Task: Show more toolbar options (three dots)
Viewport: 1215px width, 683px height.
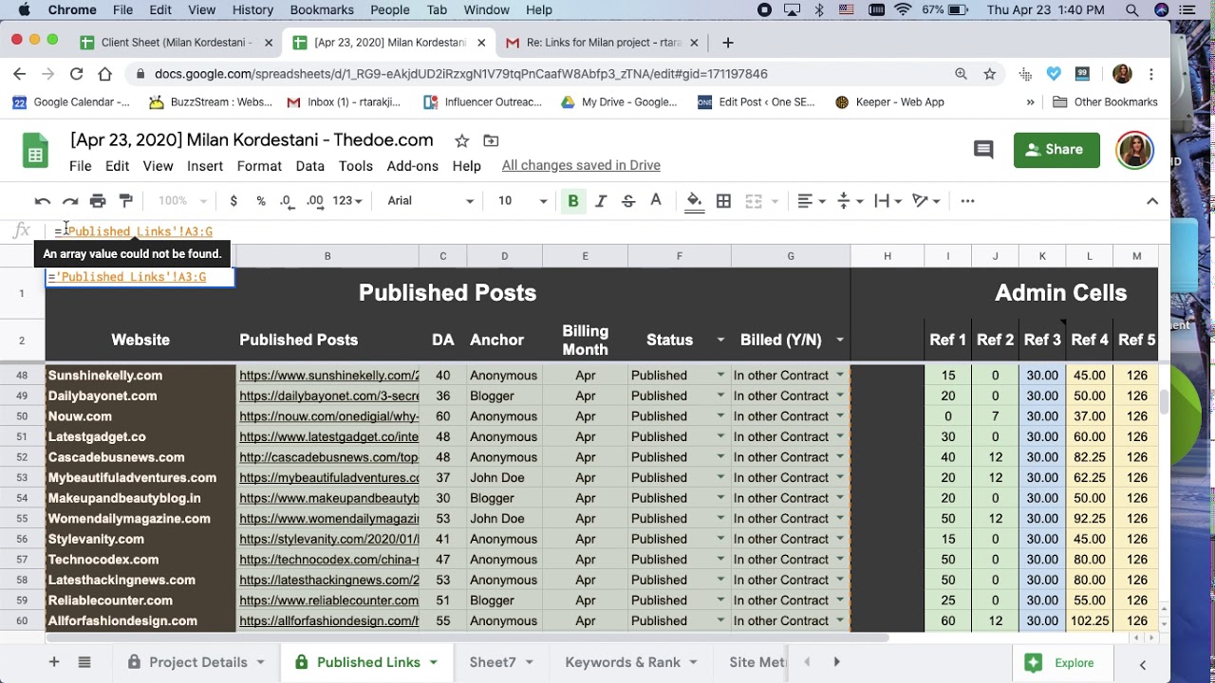Action: (x=967, y=201)
